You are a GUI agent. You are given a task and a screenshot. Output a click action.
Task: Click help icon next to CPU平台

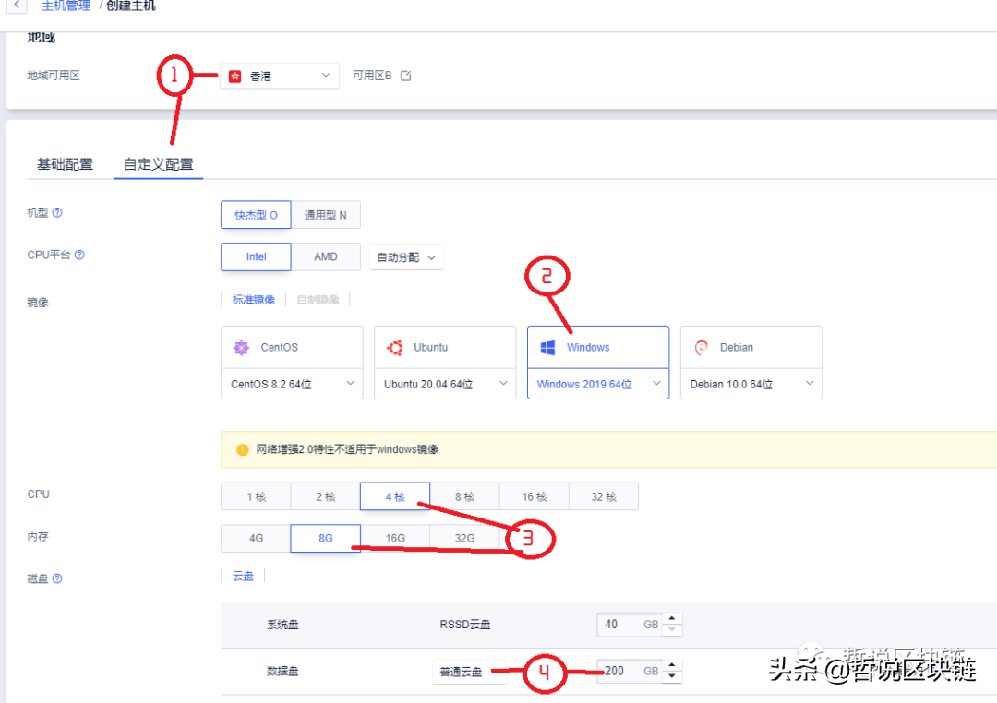79,255
